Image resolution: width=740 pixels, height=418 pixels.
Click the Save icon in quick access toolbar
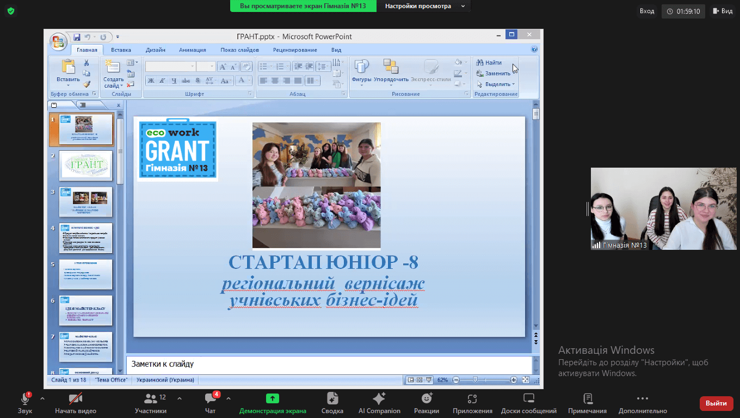(77, 37)
